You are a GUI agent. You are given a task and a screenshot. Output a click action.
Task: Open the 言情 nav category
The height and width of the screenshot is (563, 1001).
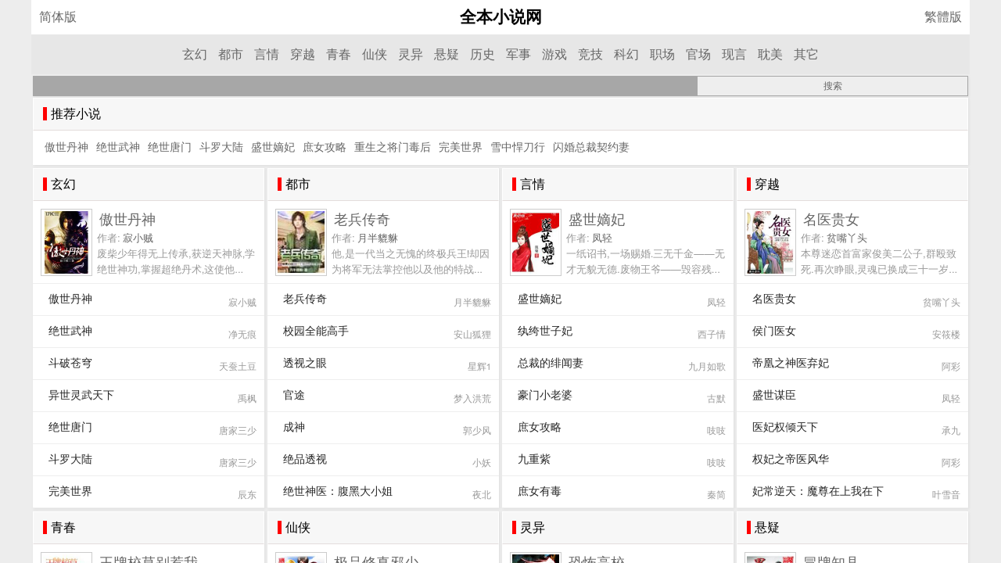click(267, 55)
